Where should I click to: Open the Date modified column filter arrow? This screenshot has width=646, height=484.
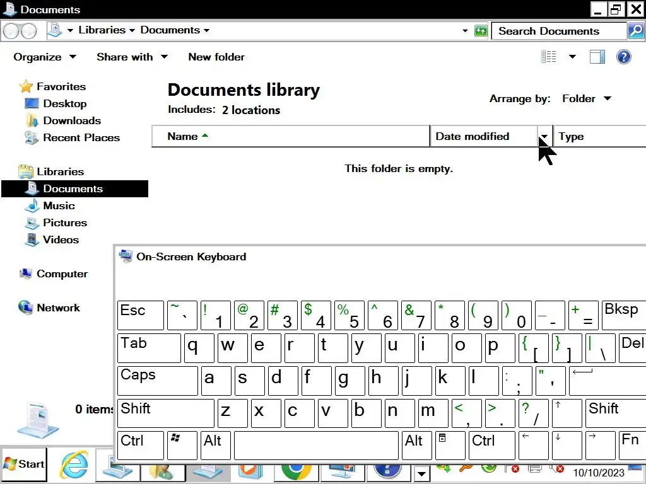(544, 136)
